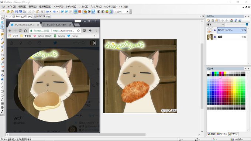This screenshot has height=141, width=251.
Task: Toggle the color wheel panel toolbar button
Action: tap(89, 11)
